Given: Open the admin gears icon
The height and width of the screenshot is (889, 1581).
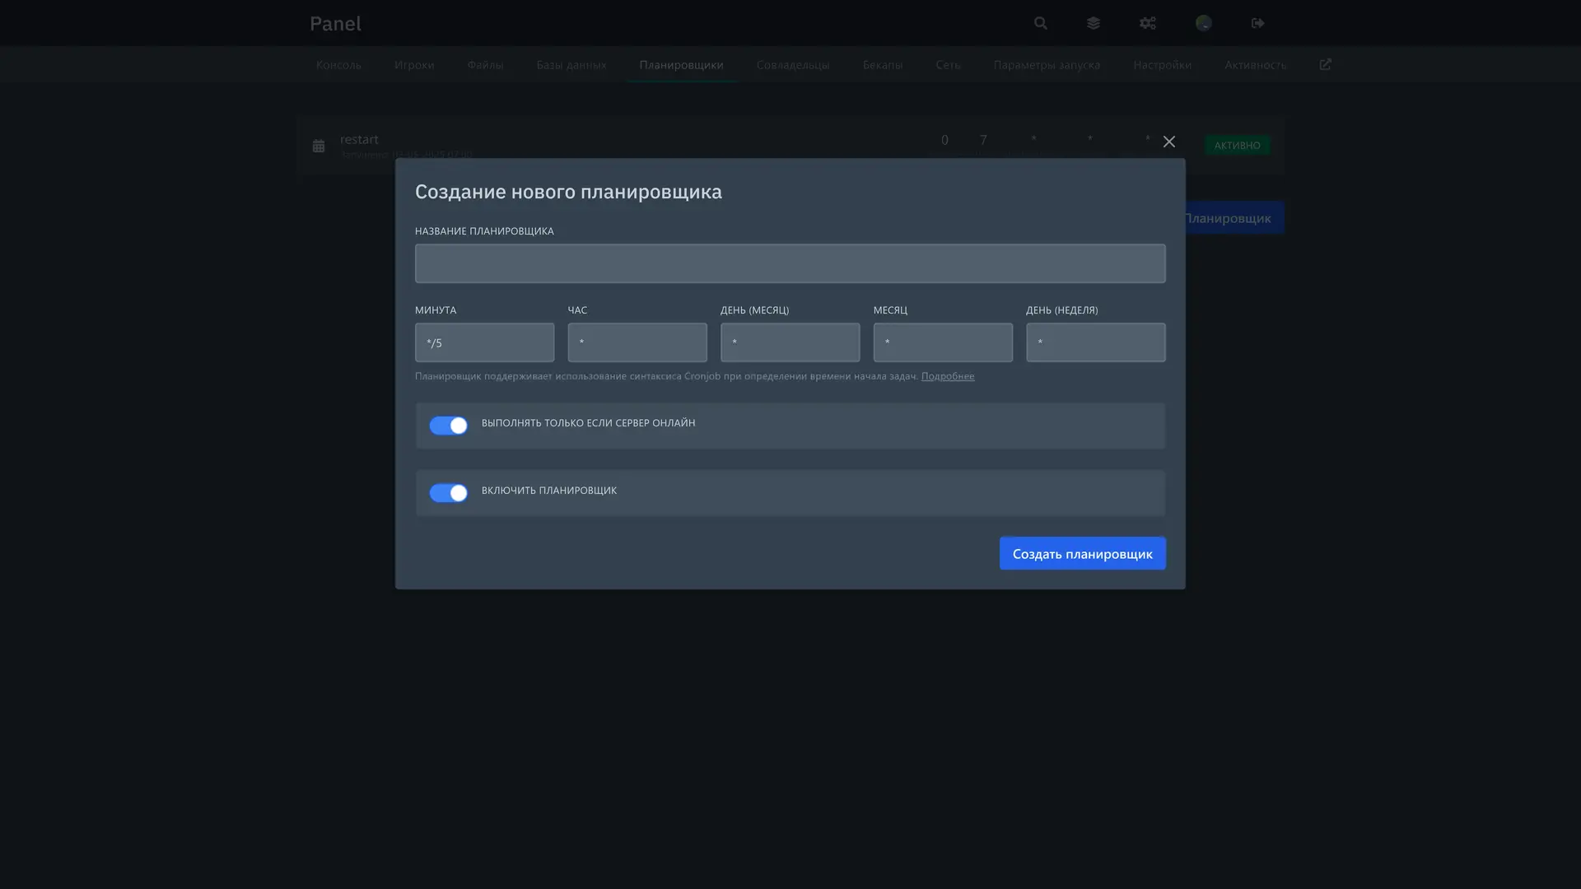Looking at the screenshot, I should tap(1148, 23).
